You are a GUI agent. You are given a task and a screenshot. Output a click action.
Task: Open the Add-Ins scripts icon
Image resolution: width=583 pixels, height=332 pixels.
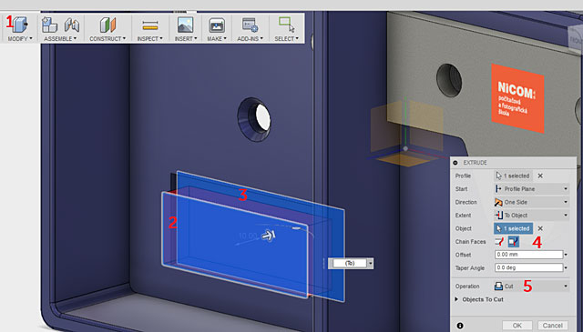coord(250,25)
